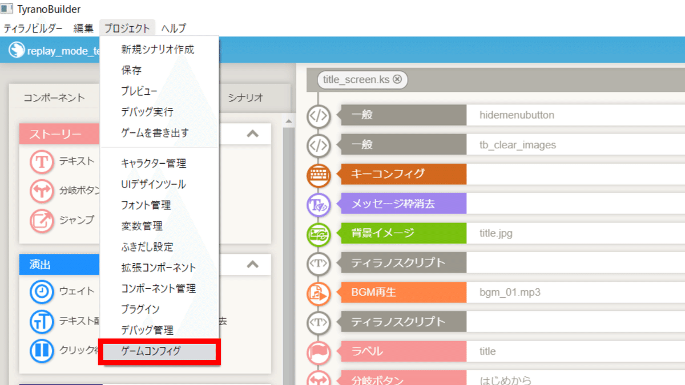Open the 編集 menu
This screenshot has width=685, height=385.
pos(83,28)
